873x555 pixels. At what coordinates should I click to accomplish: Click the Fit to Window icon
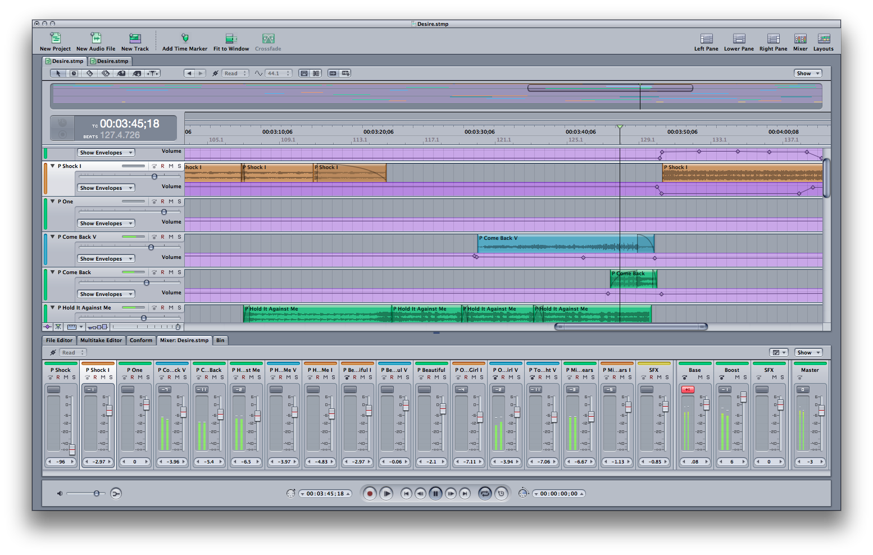[231, 39]
